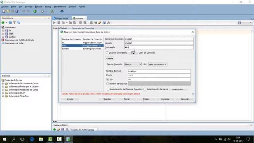The height and width of the screenshot is (143, 254).
Task: Click the Rollback icon in worksheet toolbar
Action: (85, 23)
